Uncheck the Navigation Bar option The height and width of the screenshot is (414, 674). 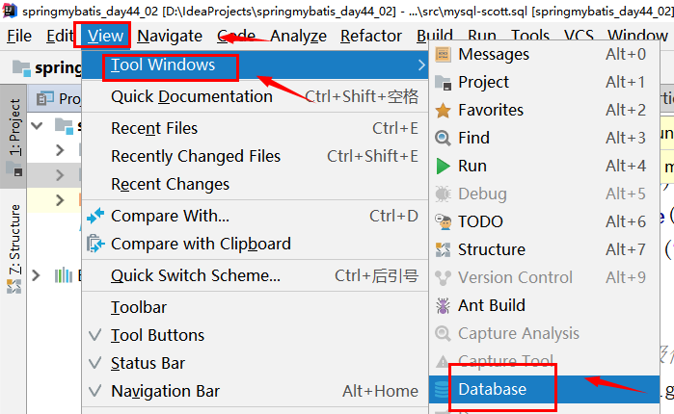tap(94, 392)
